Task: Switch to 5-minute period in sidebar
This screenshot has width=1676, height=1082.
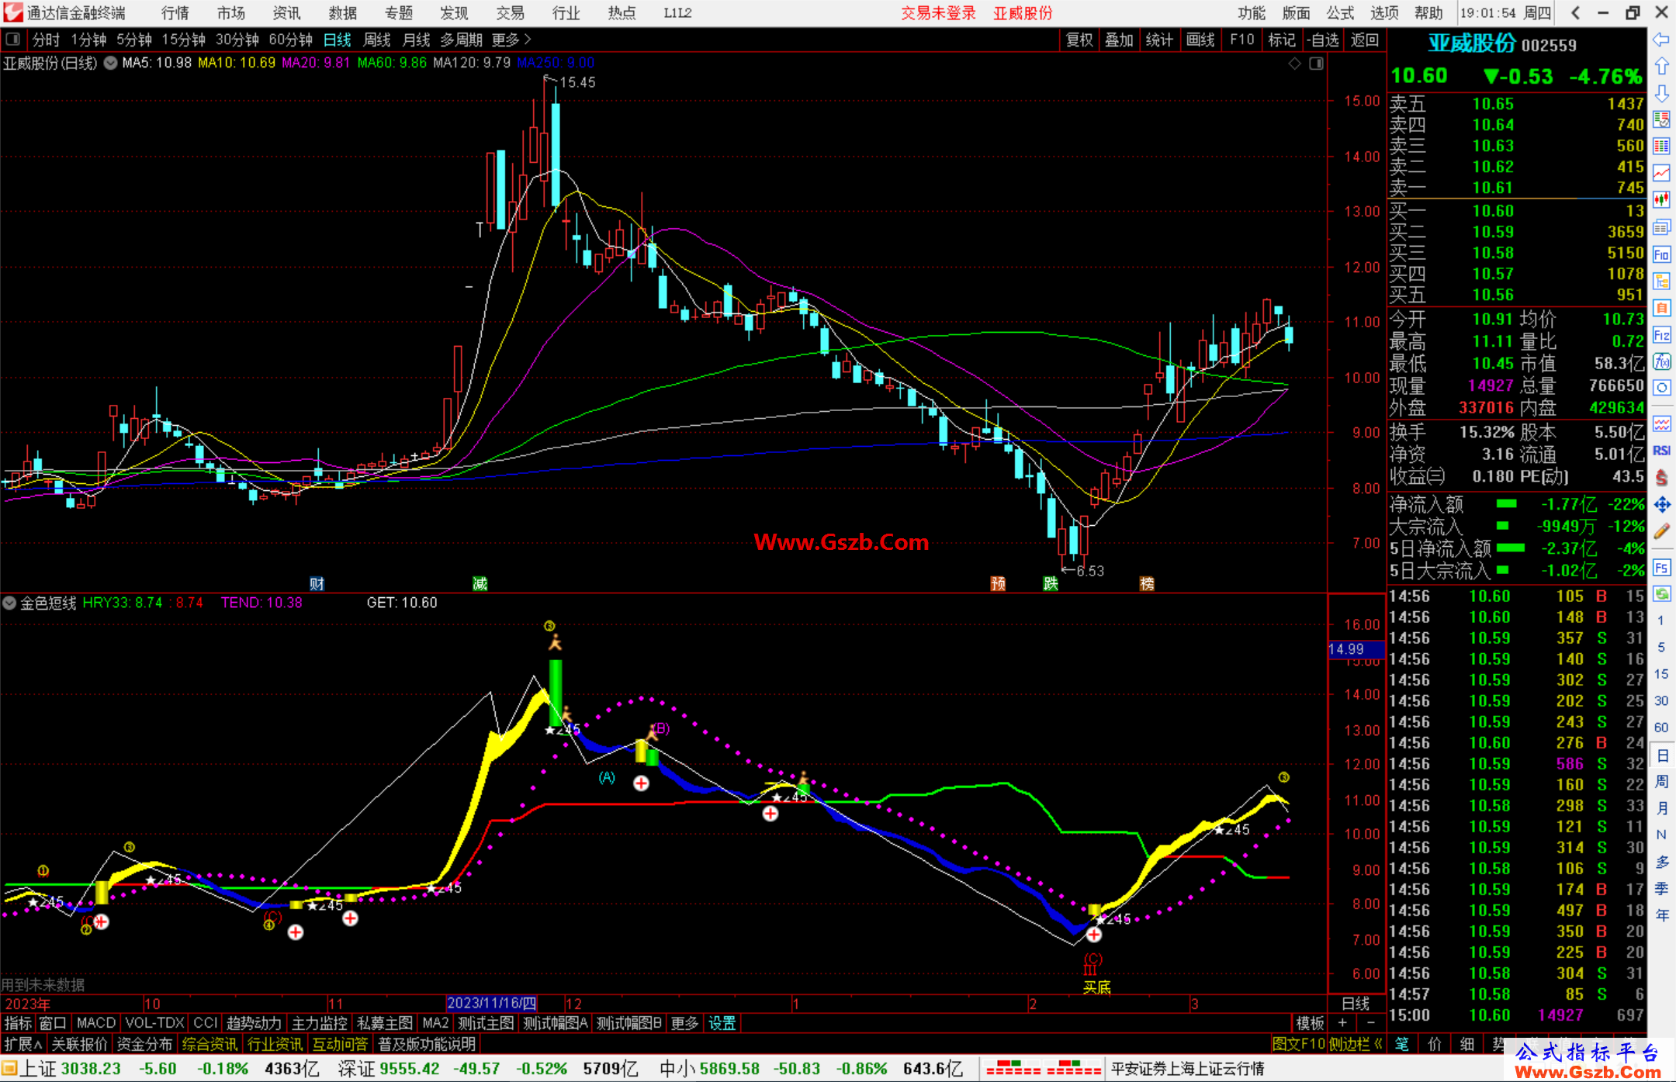Action: [x=1661, y=647]
